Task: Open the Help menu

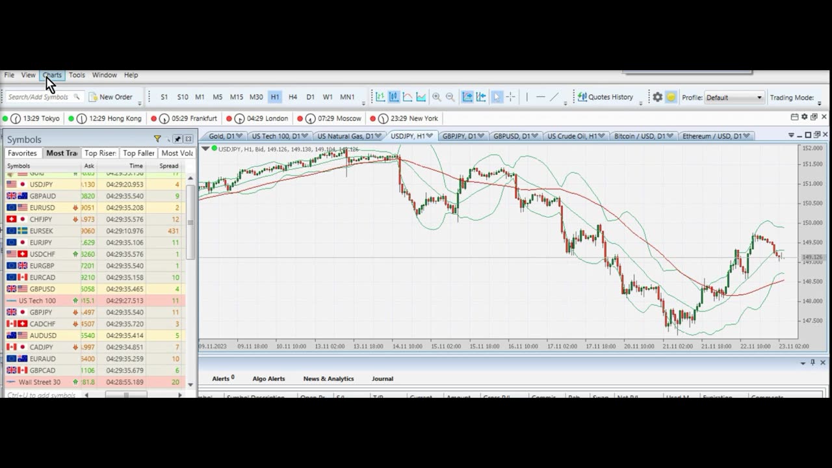Action: (x=131, y=75)
